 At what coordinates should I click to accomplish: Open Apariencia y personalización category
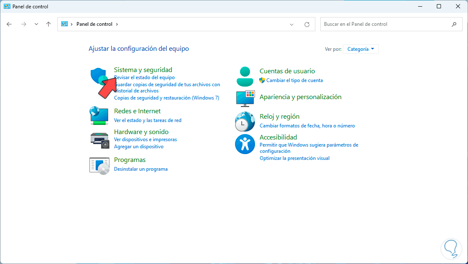(300, 97)
